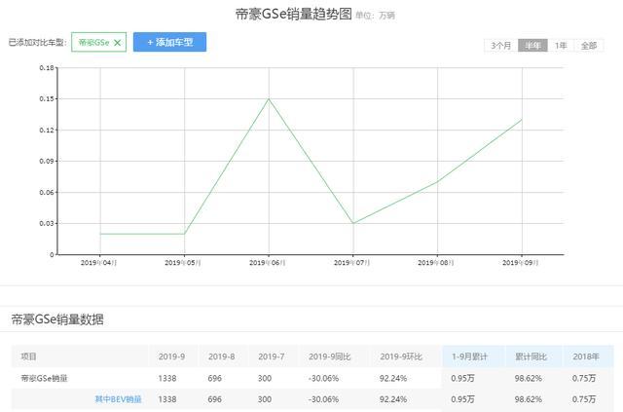Select the 1年 time range tab
The height and width of the screenshot is (412, 623).
pyautogui.click(x=561, y=46)
